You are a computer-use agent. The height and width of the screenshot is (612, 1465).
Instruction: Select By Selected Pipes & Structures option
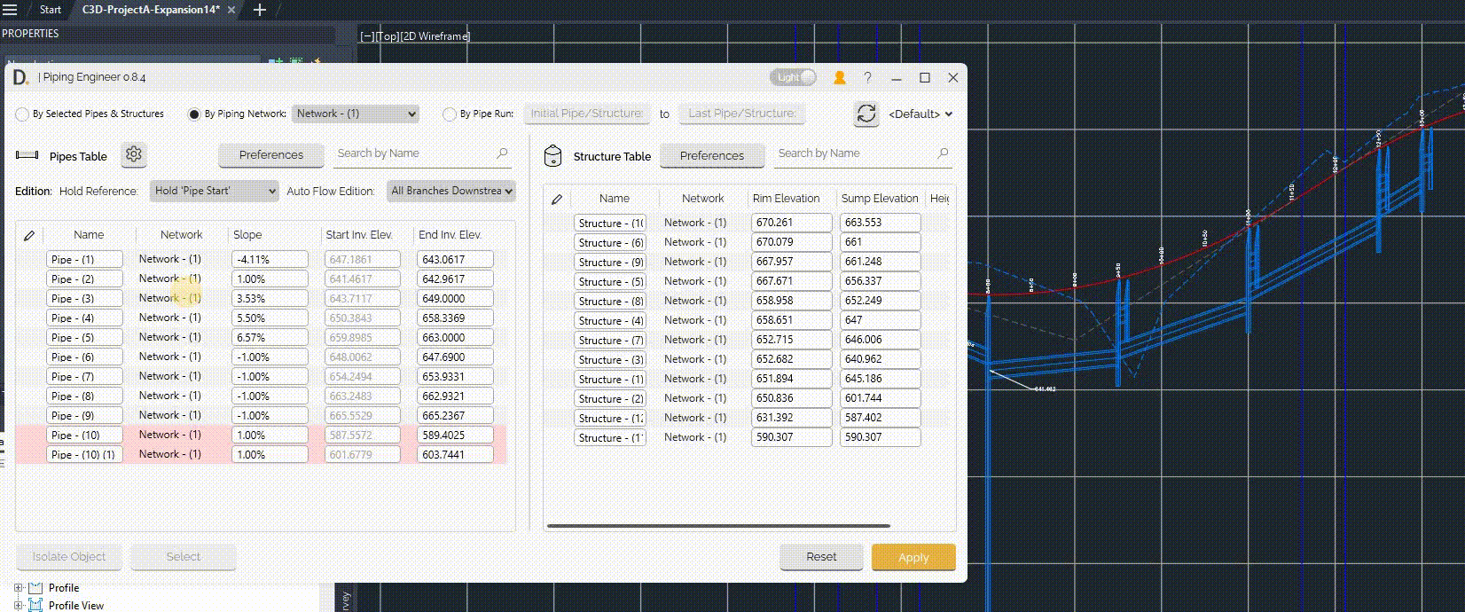click(22, 114)
